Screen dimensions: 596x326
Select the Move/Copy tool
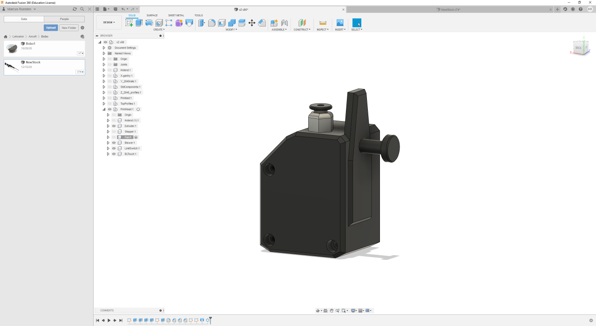pyautogui.click(x=252, y=23)
